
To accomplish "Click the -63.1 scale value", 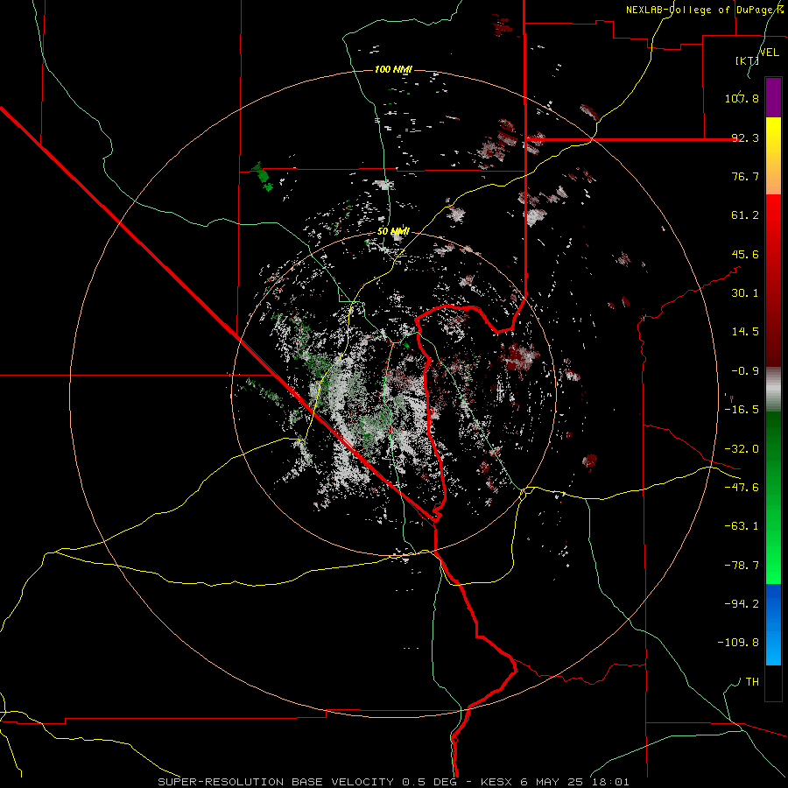I will 742,526.
